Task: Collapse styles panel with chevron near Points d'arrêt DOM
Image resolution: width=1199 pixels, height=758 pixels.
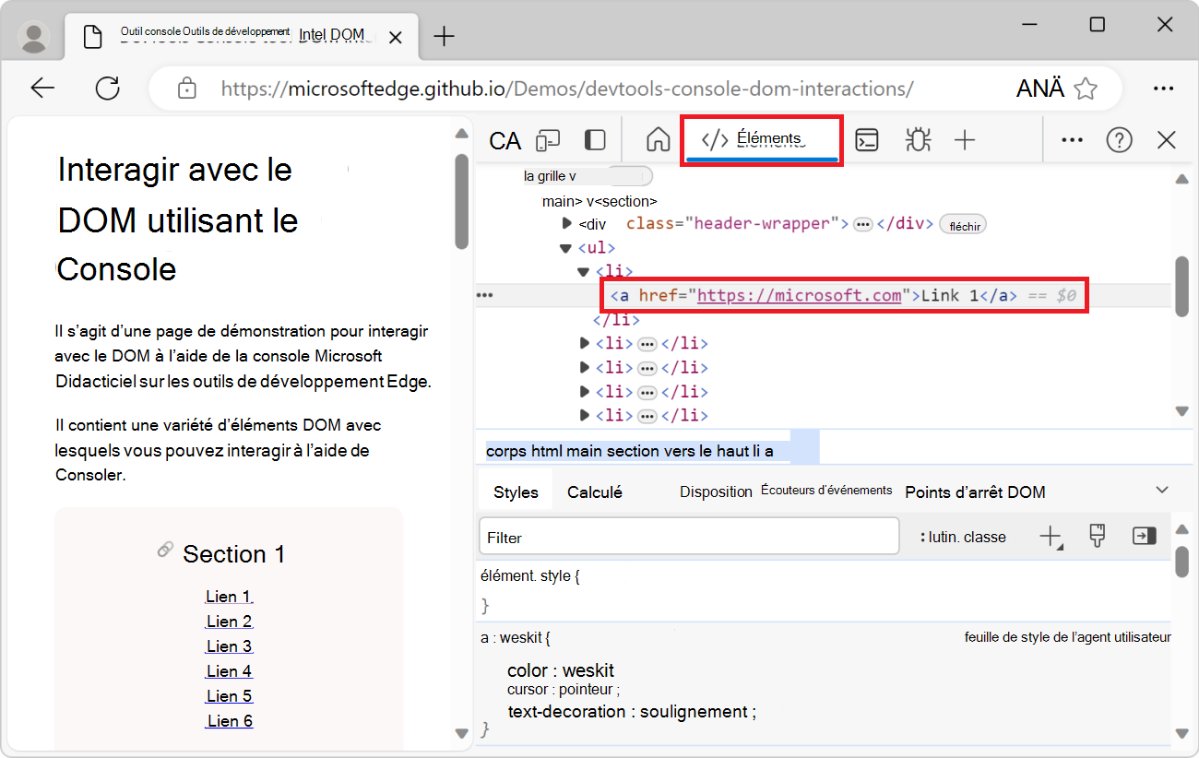Action: click(1160, 490)
